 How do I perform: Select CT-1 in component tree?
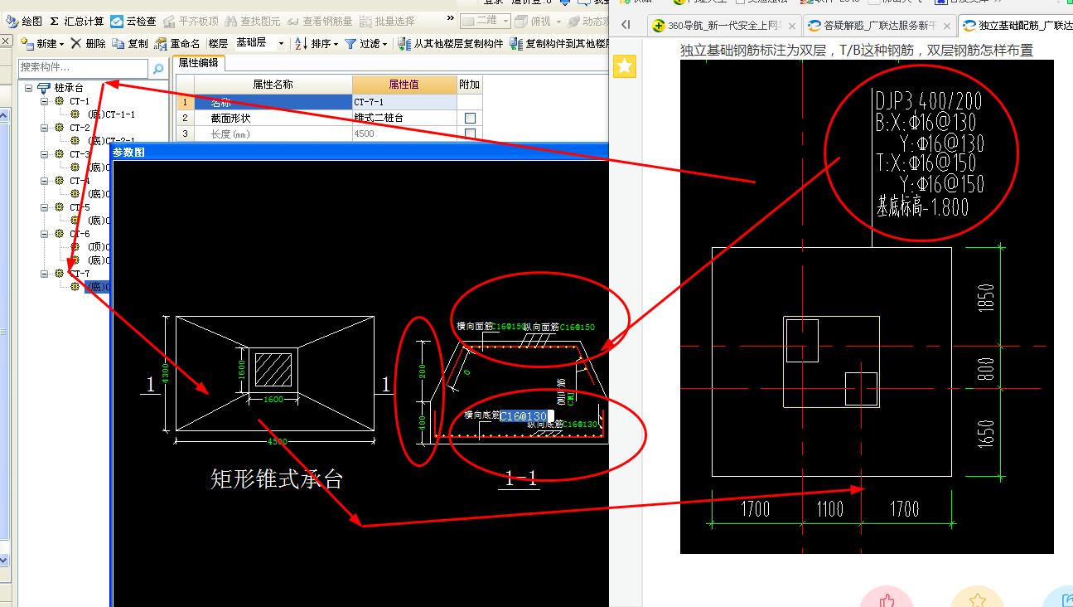[80, 101]
